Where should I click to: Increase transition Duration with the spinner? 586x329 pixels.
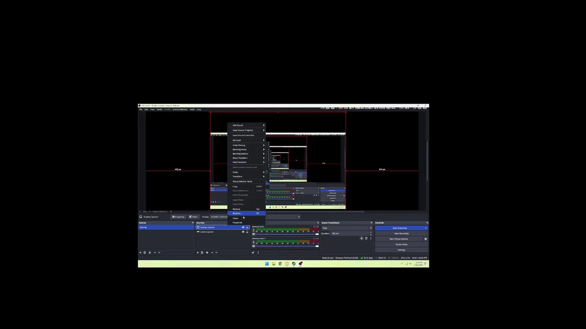pyautogui.click(x=371, y=232)
